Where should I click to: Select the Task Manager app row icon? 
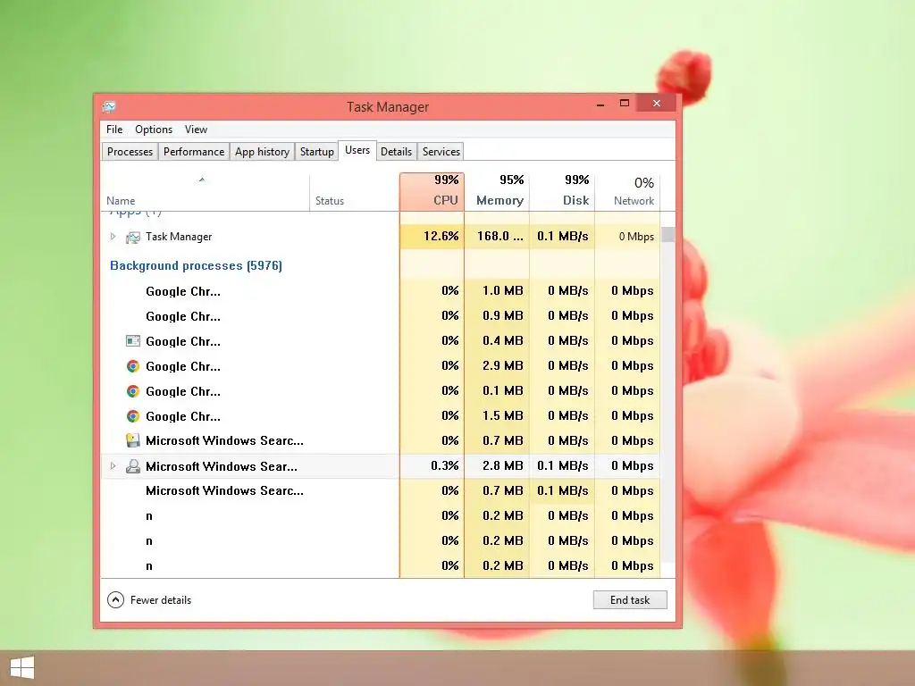[133, 237]
